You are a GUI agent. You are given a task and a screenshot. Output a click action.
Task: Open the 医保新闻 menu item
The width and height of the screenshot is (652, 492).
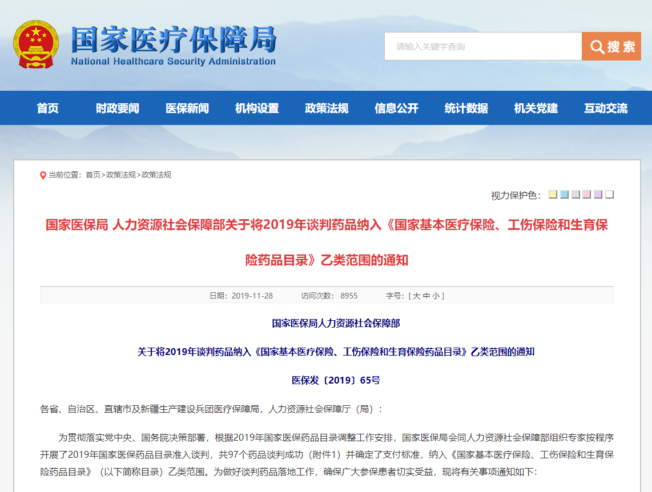187,108
